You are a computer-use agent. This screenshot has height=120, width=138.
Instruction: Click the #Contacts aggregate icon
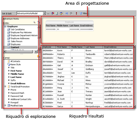click(x=9, y=61)
